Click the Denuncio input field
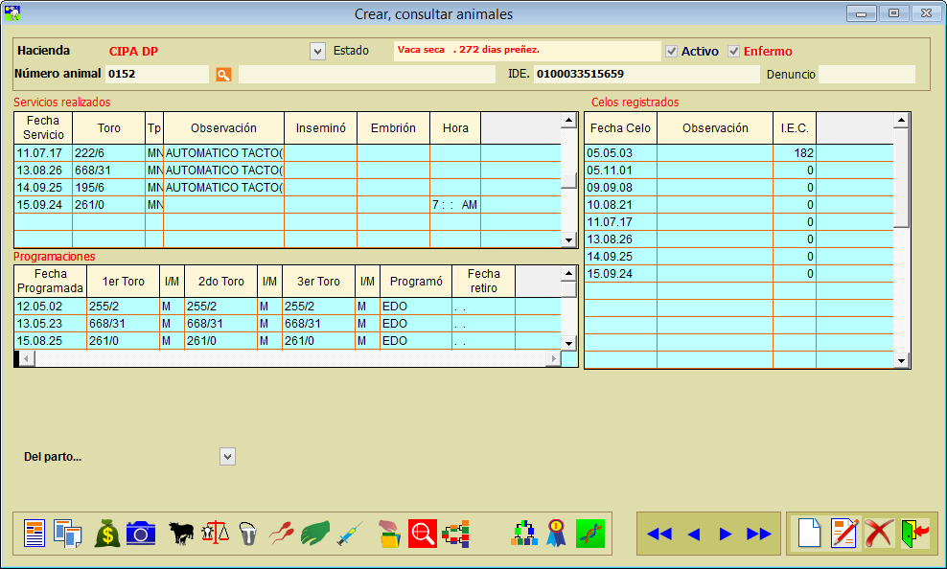Image resolution: width=947 pixels, height=569 pixels. click(x=866, y=75)
